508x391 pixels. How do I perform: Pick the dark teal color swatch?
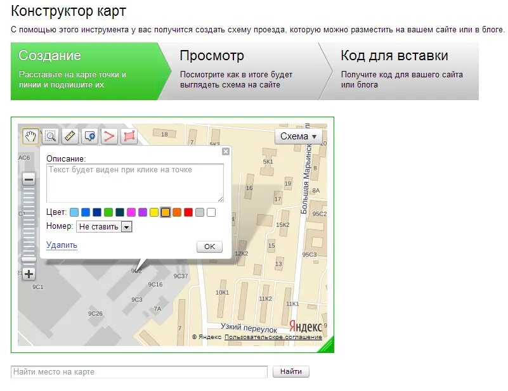click(120, 212)
